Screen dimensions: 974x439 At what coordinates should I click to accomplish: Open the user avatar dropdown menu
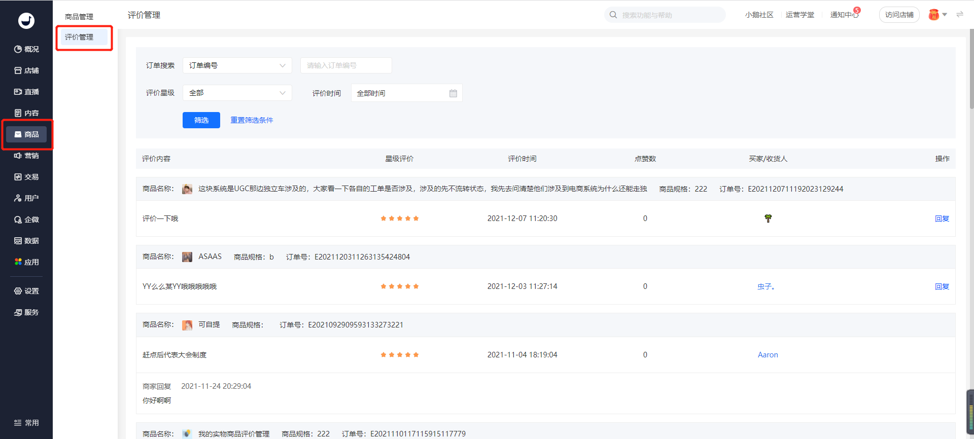(937, 15)
